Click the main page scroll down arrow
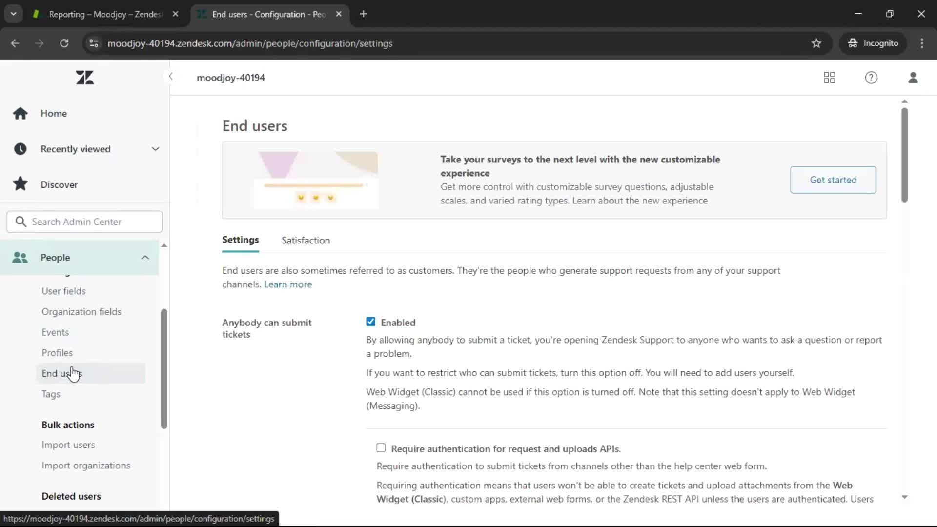This screenshot has width=937, height=527. [904, 497]
